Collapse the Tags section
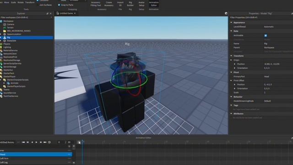The width and height of the screenshot is (293, 165). click(231, 105)
